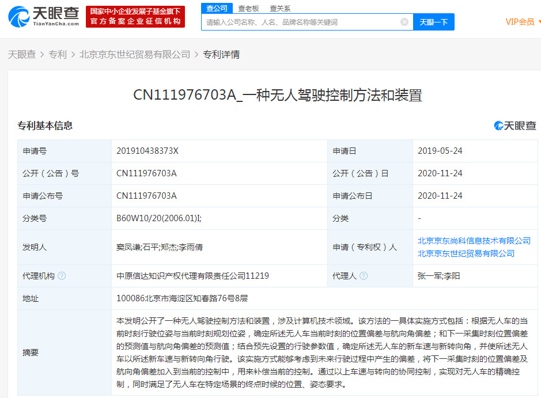The height and width of the screenshot is (398, 541).
Task: Open help icon next to 代理机构
Action: tap(62, 276)
